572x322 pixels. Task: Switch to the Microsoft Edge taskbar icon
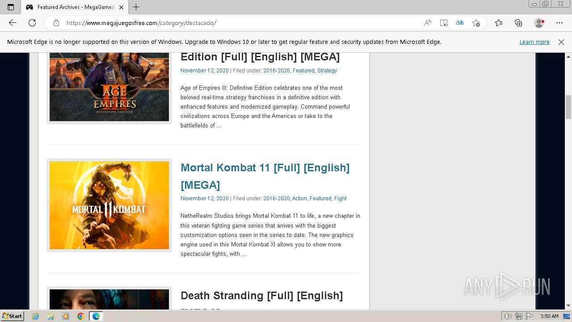[x=96, y=316]
